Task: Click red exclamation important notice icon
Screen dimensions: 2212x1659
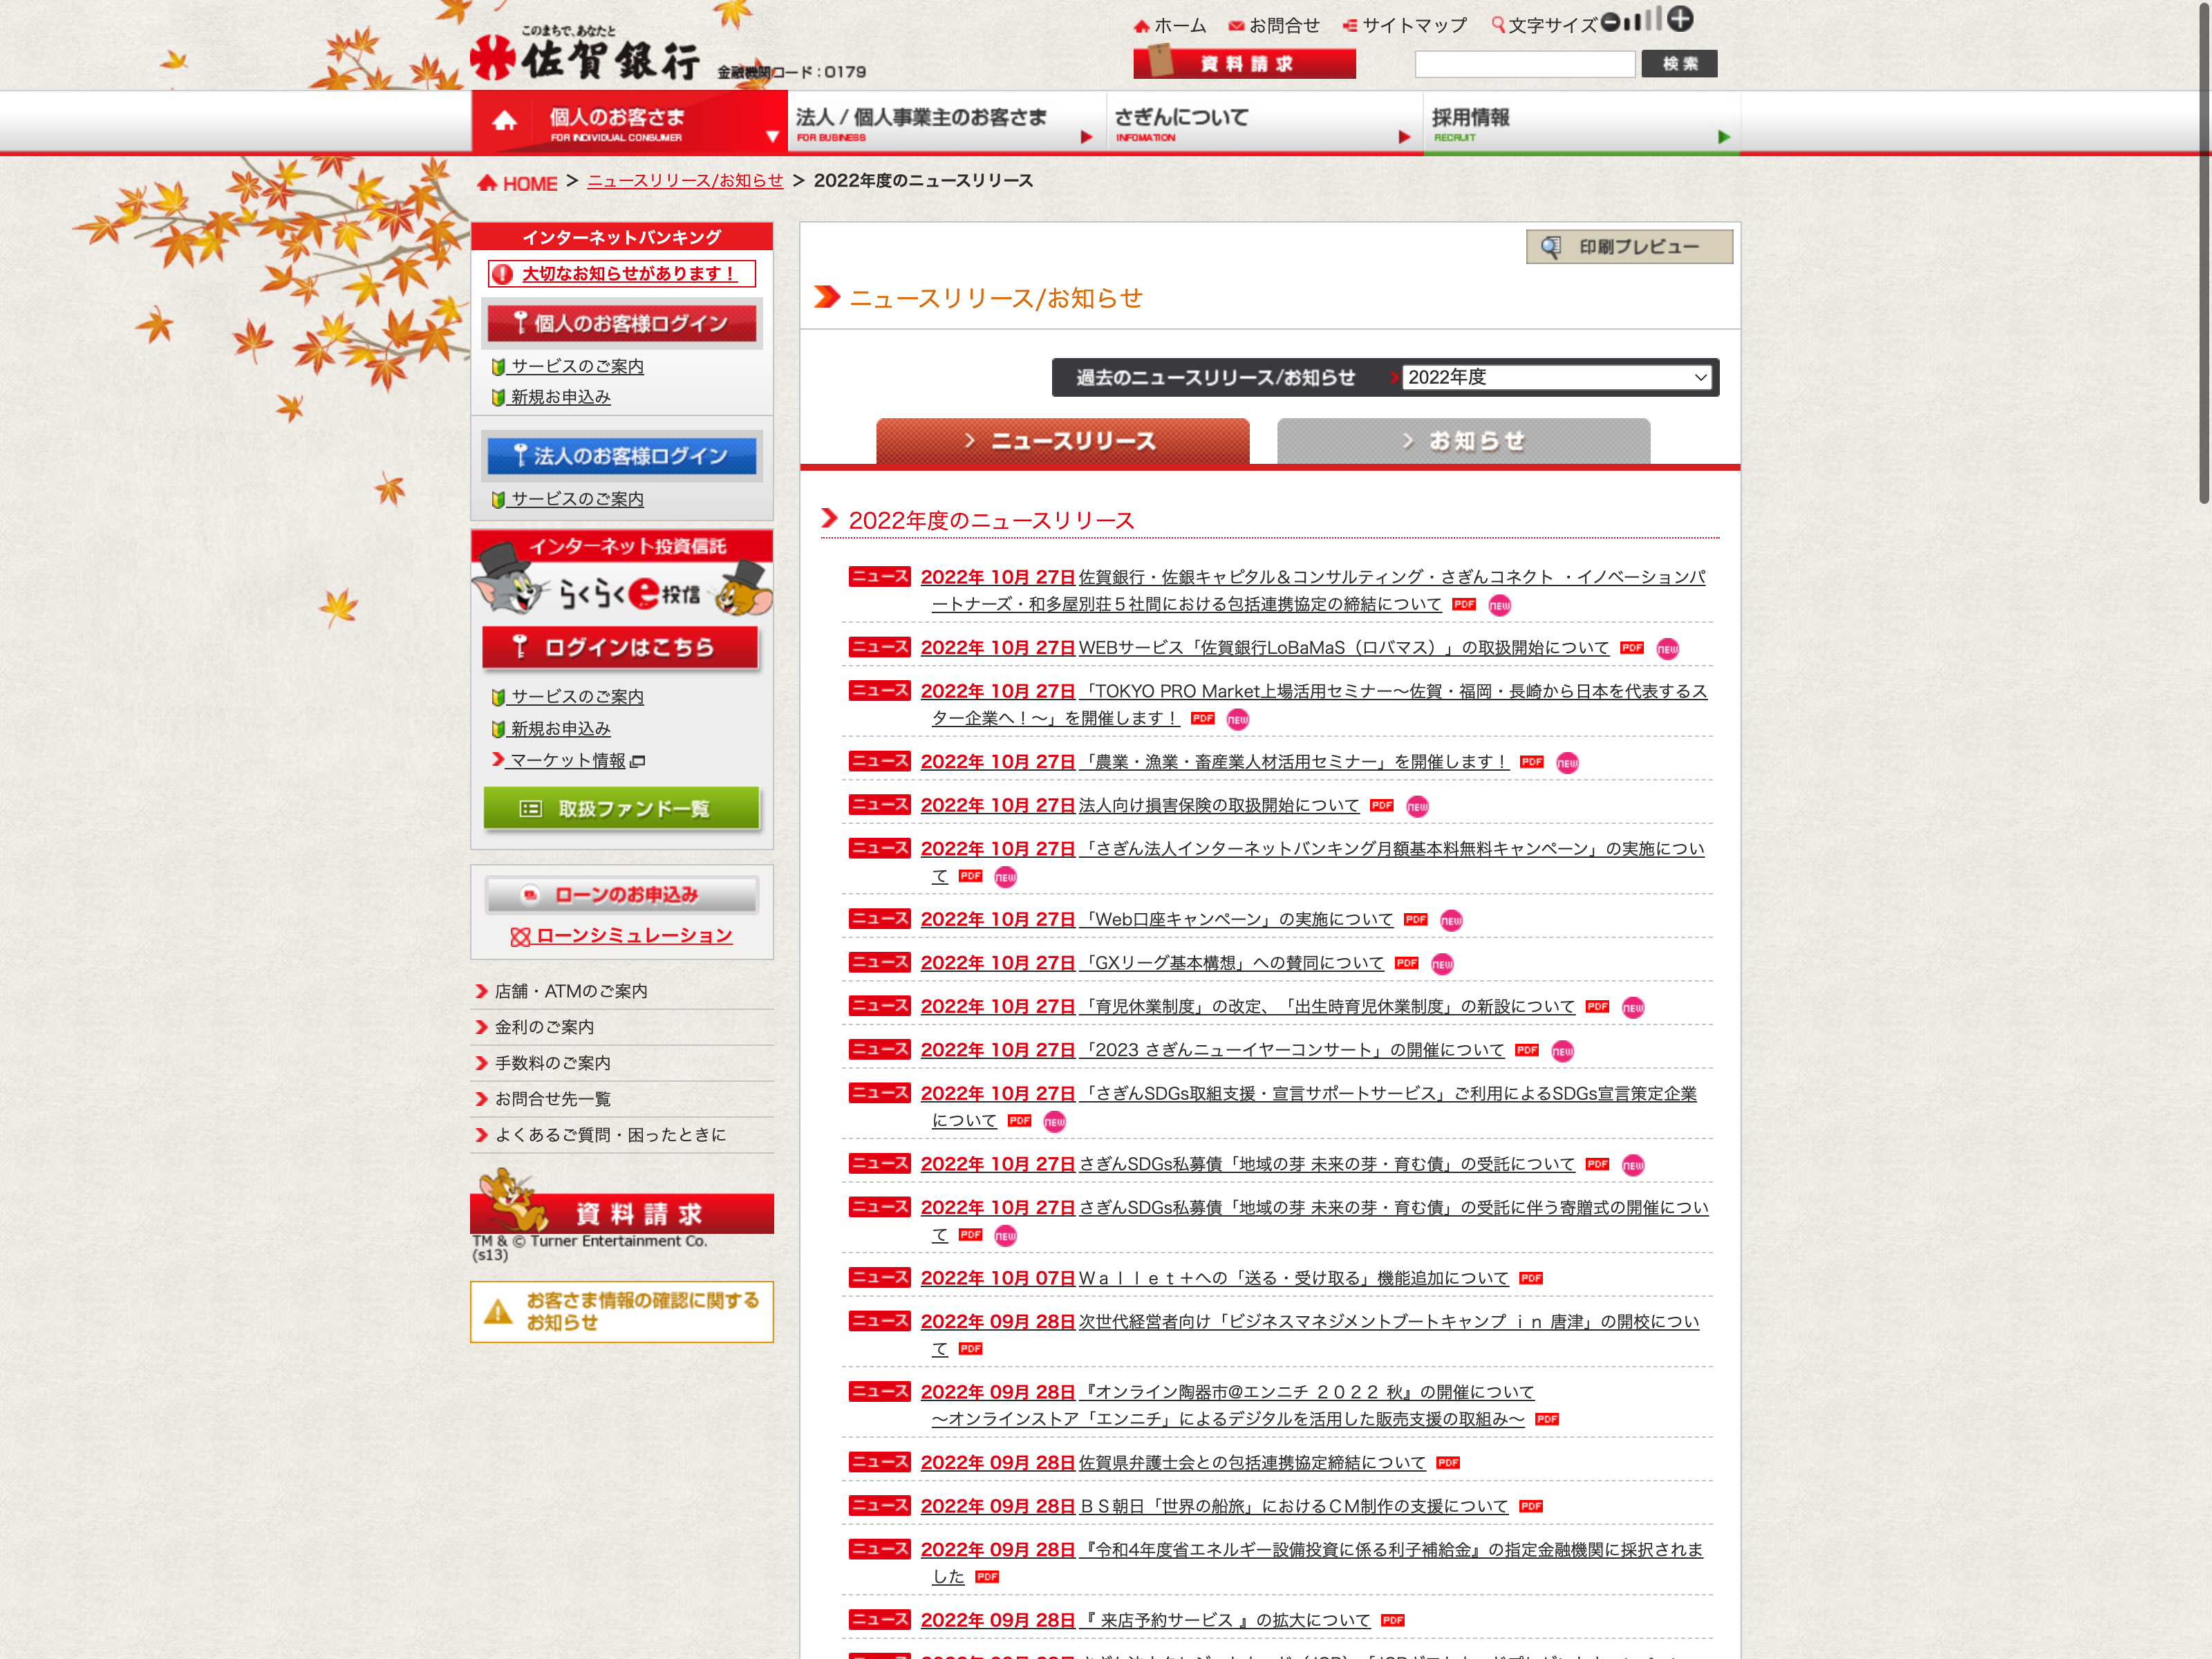Action: 503,274
